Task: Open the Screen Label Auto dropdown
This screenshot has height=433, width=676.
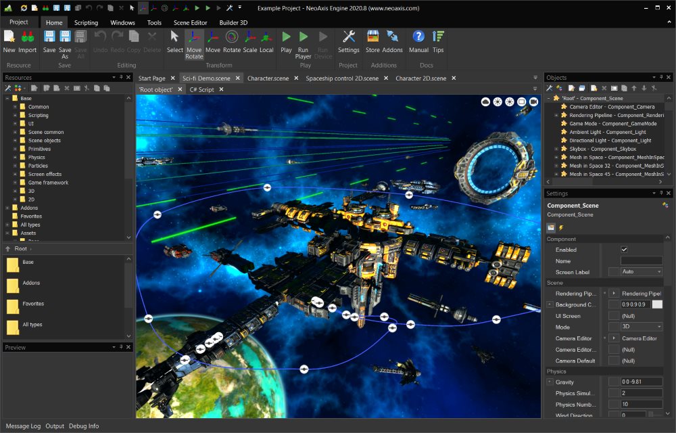Action: (641, 272)
